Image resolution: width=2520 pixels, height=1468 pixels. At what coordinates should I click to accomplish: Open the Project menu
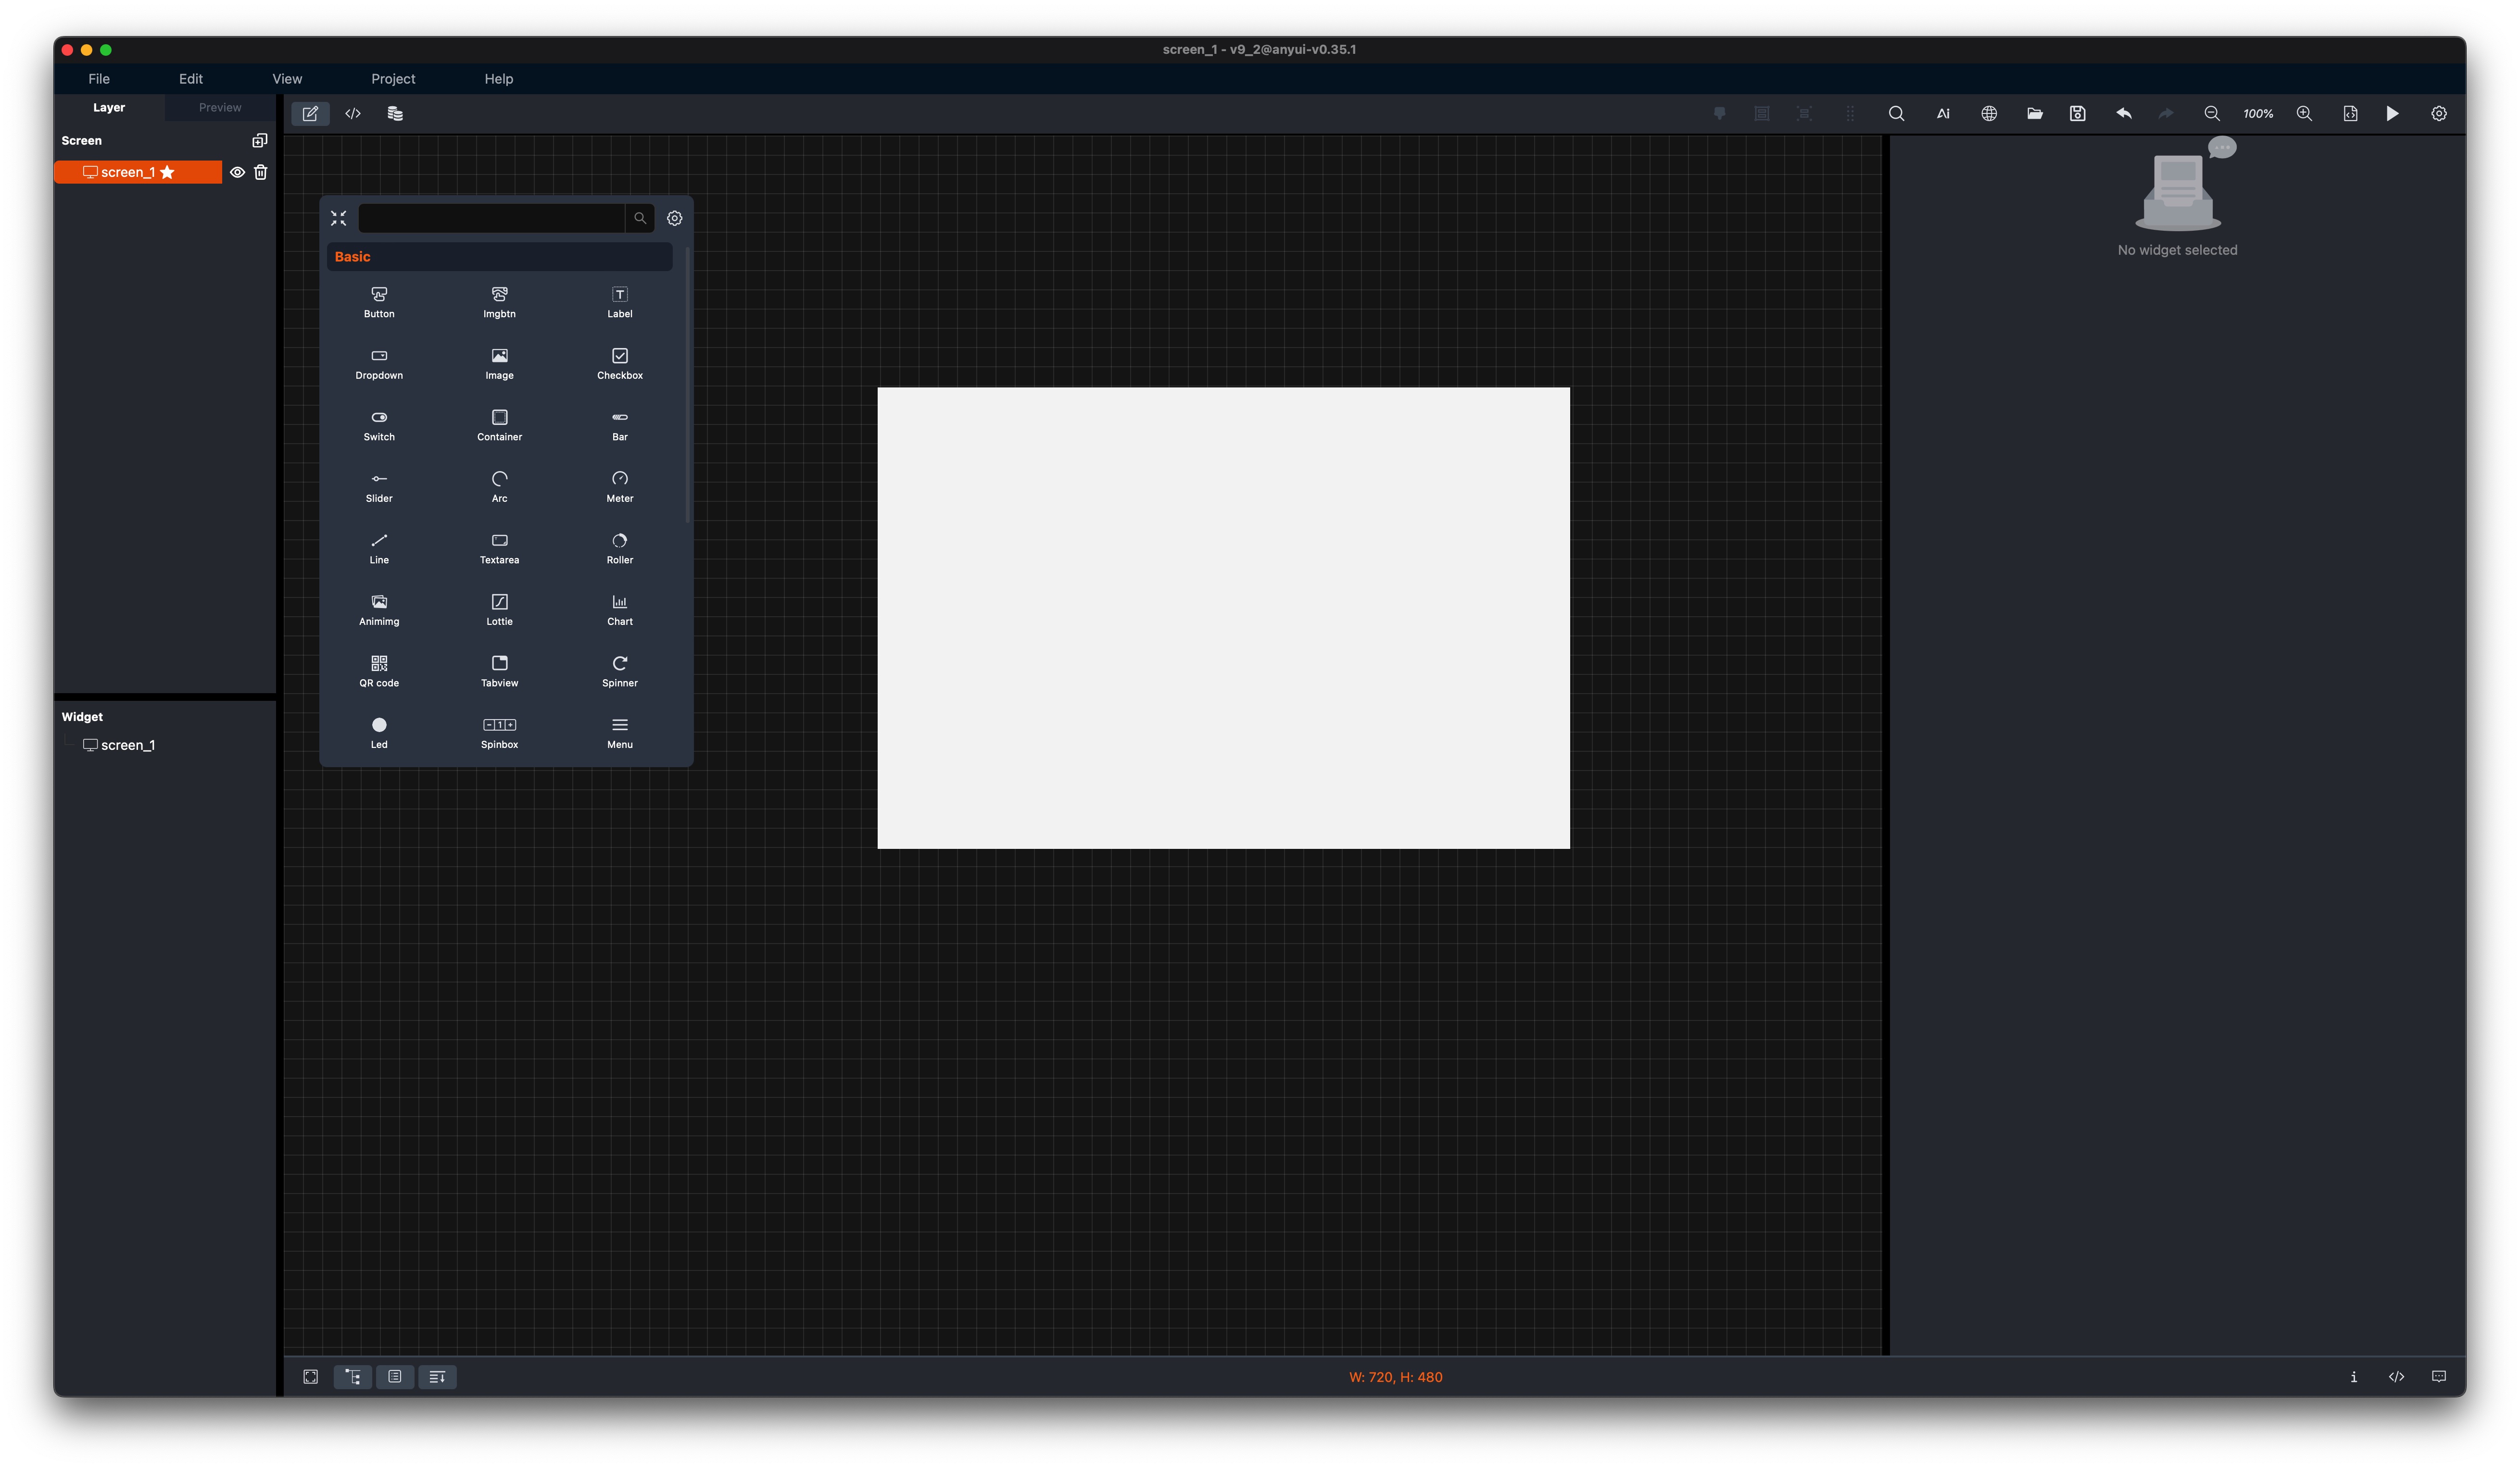(x=392, y=78)
